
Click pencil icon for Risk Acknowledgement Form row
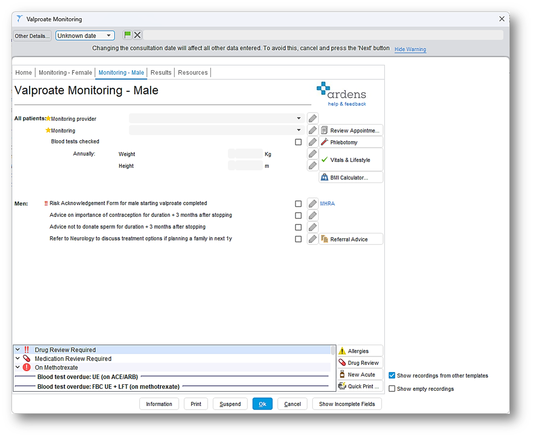coord(312,203)
